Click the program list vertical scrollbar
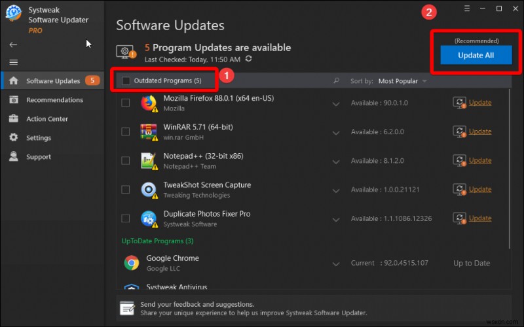Screen dimensions: 524x327 [510, 169]
